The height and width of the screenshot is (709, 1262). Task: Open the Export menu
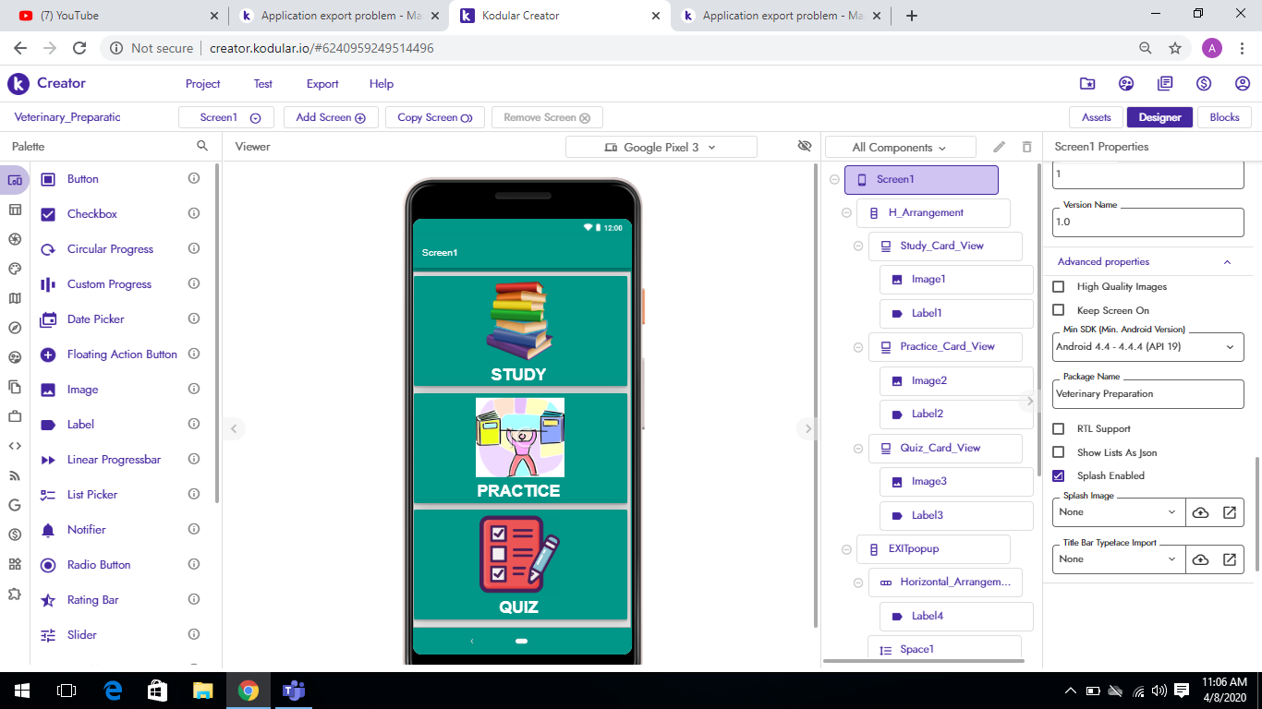[x=322, y=84]
